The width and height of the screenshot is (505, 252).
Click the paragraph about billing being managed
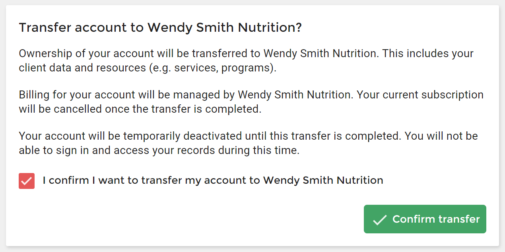tap(251, 102)
